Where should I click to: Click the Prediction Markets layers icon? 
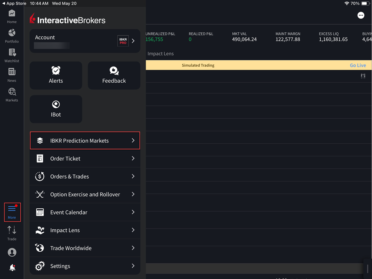click(x=40, y=141)
